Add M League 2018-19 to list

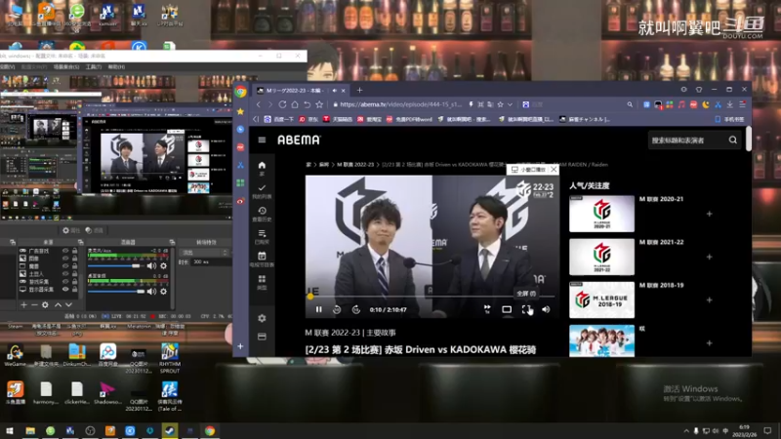tap(710, 300)
